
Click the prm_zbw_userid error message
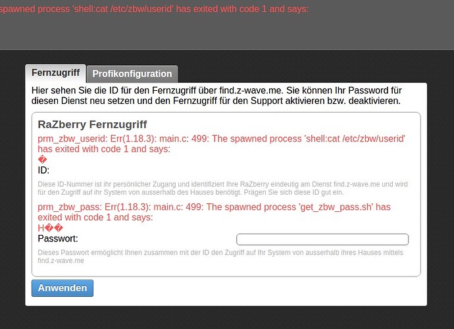221,144
